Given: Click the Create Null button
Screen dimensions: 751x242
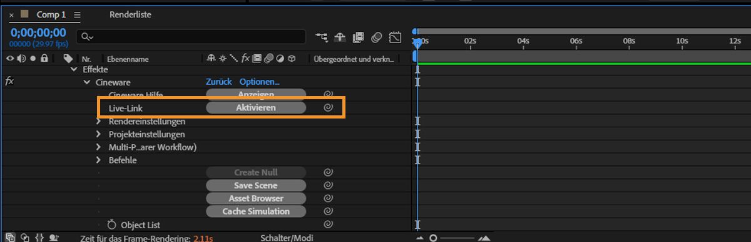Looking at the screenshot, I should coord(256,172).
